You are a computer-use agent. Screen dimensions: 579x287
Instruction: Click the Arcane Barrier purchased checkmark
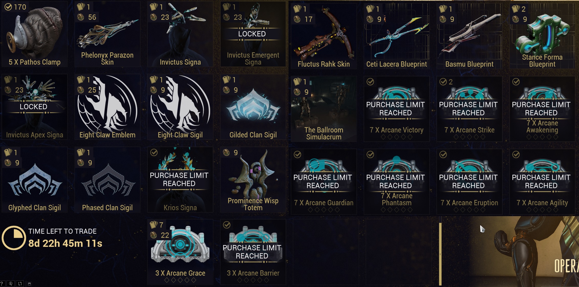pos(227,225)
